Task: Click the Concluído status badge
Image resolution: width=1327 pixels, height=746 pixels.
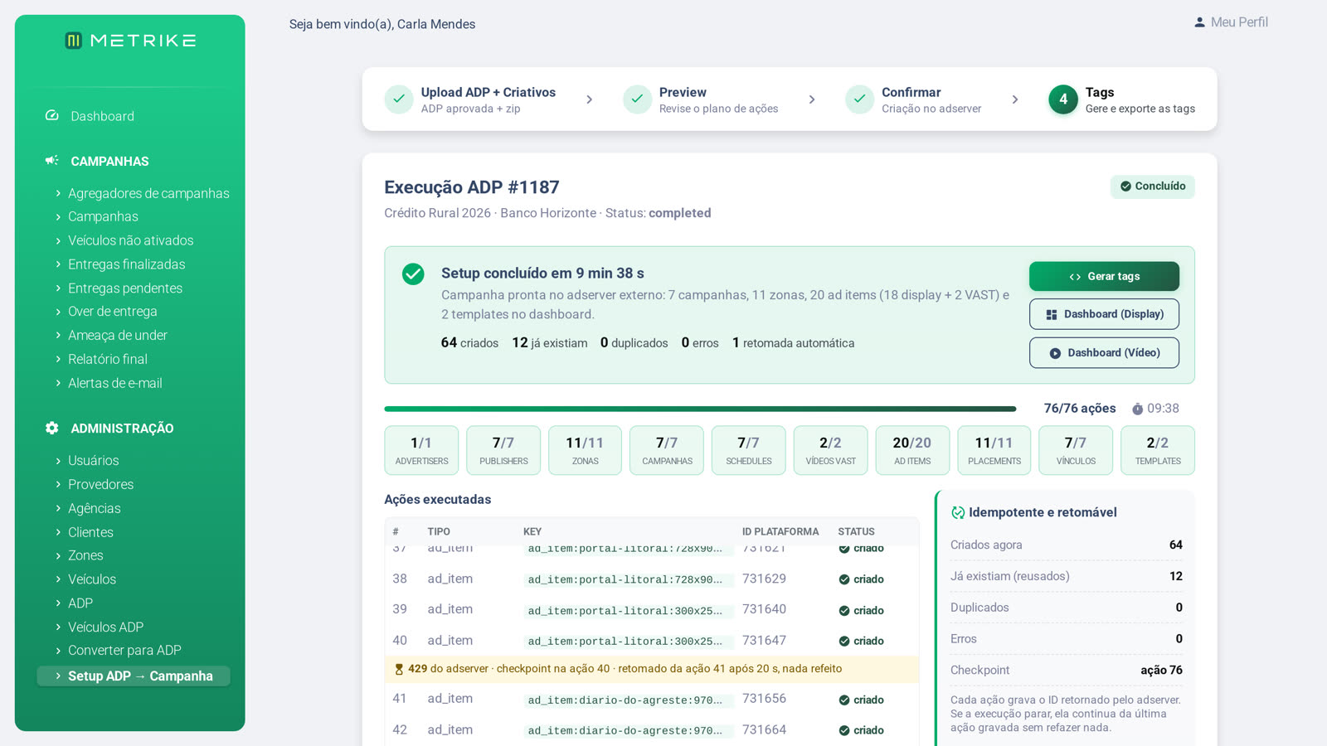Action: (x=1153, y=186)
